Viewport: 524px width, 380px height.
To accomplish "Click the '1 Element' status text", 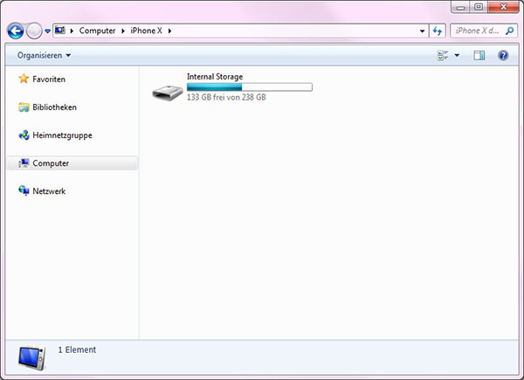I will 77,350.
